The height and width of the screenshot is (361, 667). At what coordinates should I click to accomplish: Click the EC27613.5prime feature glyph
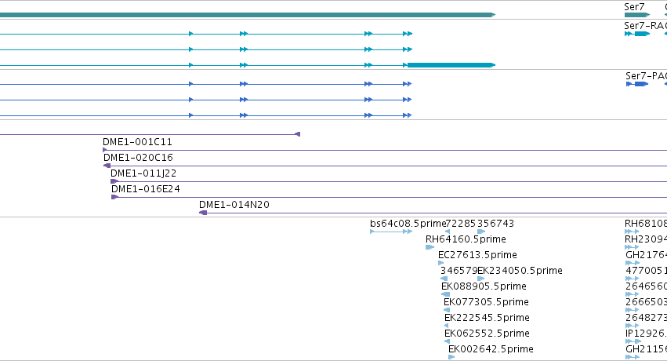[440, 263]
